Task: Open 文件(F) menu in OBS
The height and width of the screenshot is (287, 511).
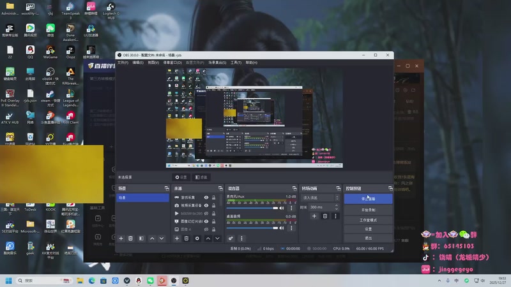Action: tap(123, 63)
